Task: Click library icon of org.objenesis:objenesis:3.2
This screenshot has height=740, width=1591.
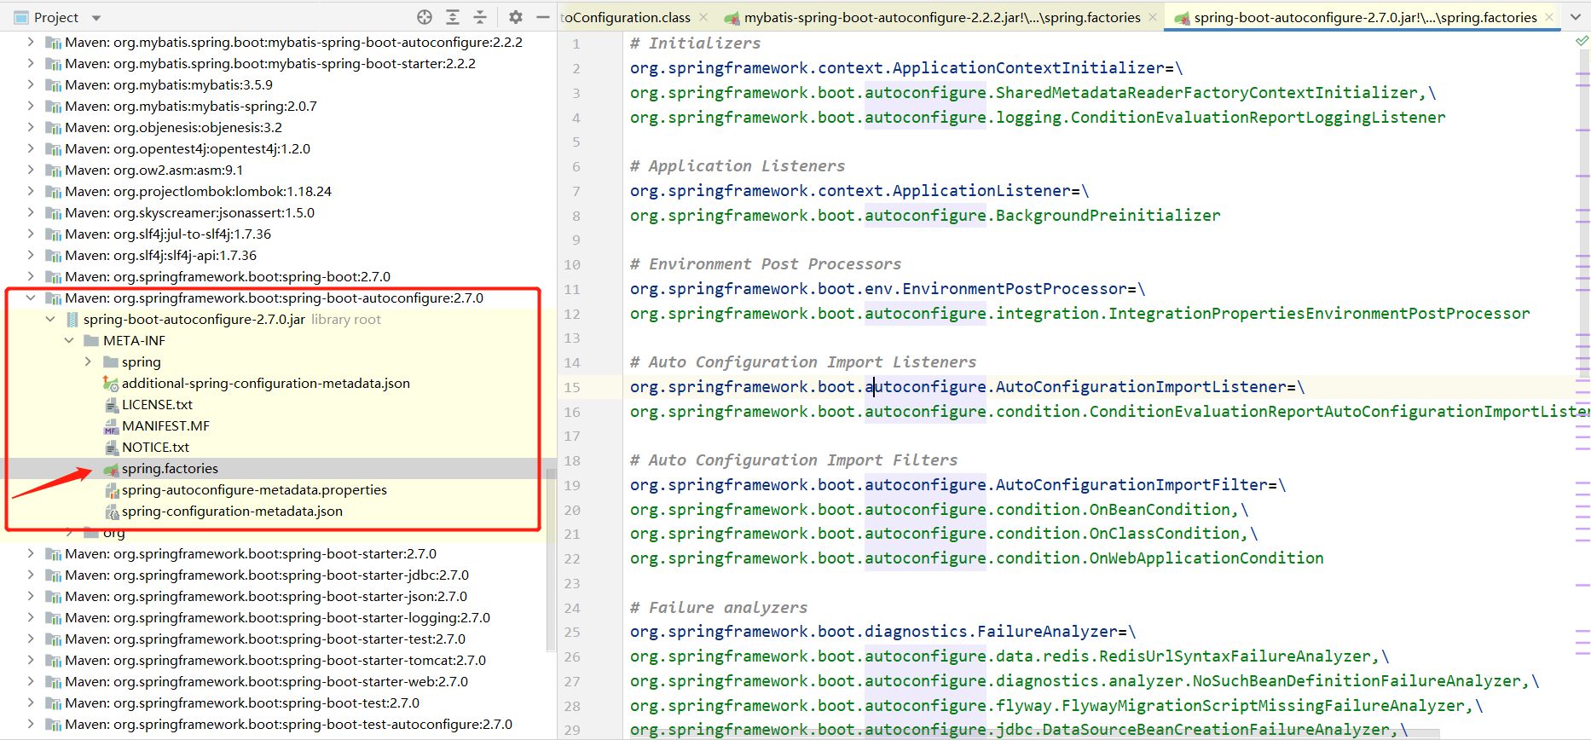Action: click(53, 128)
